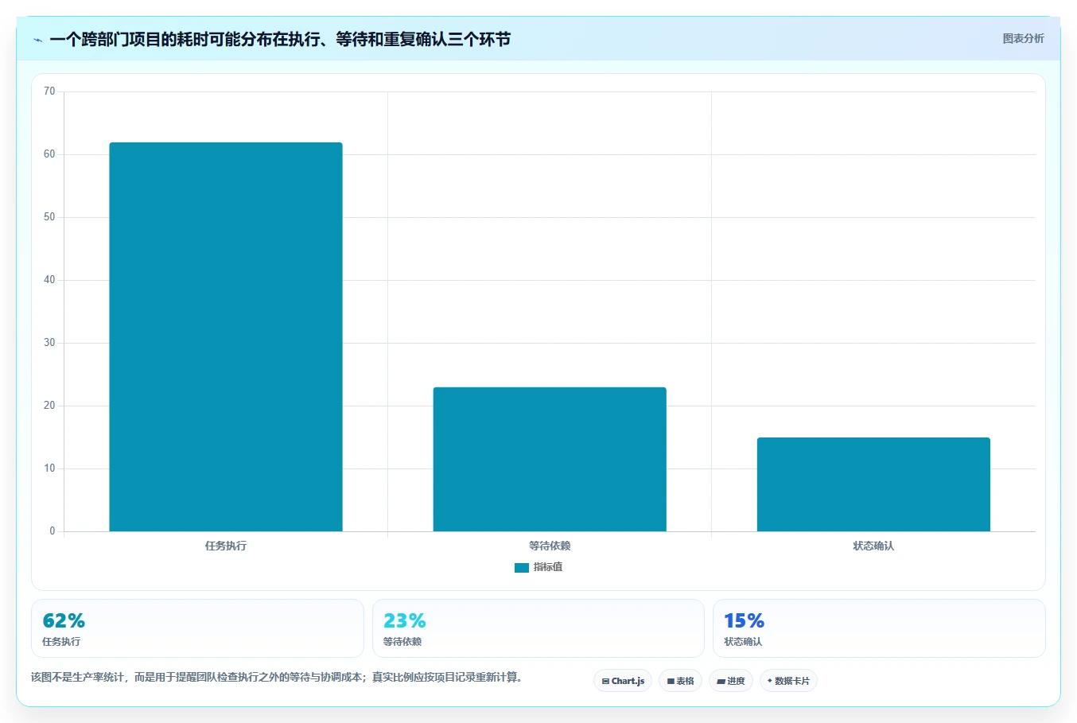Click the 表格 tag chip
The image size is (1077, 723).
680,681
